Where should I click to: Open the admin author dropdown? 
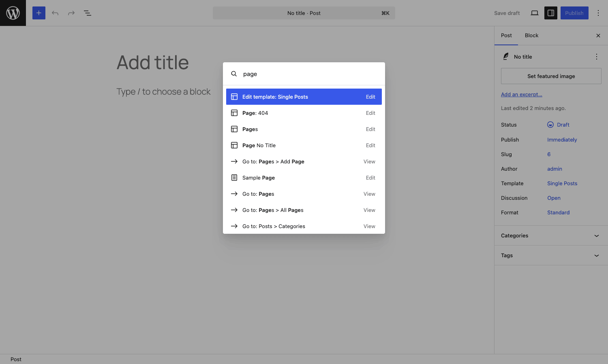(554, 169)
